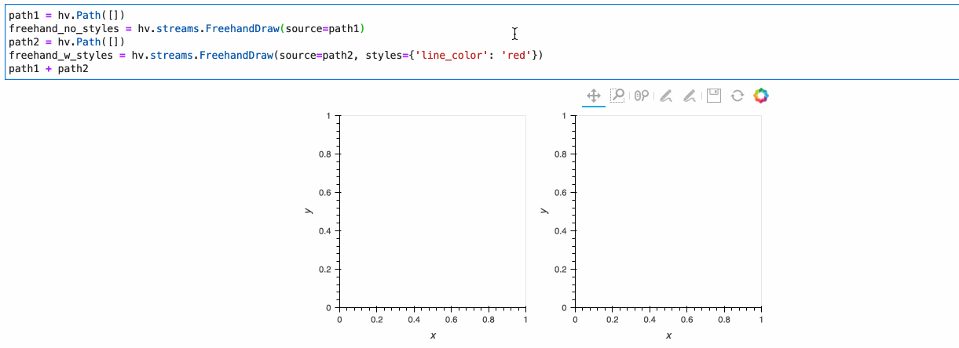Activate the Box Zoom tool

tap(617, 96)
